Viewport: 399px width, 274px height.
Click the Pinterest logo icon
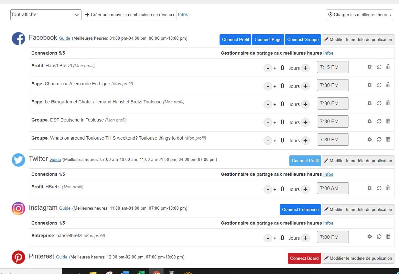[18, 258]
